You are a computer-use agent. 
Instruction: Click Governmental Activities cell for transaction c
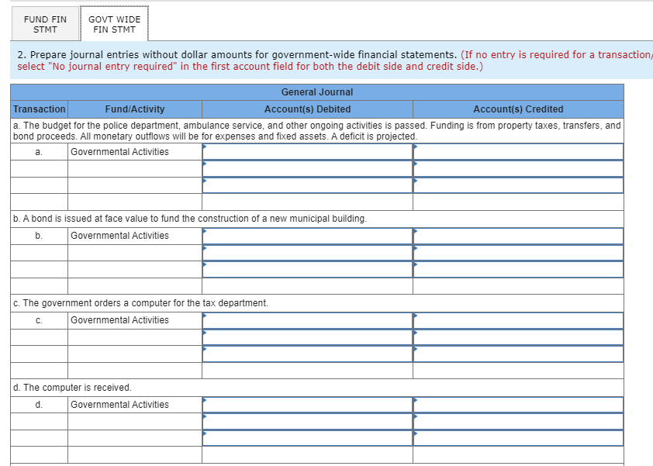click(135, 320)
